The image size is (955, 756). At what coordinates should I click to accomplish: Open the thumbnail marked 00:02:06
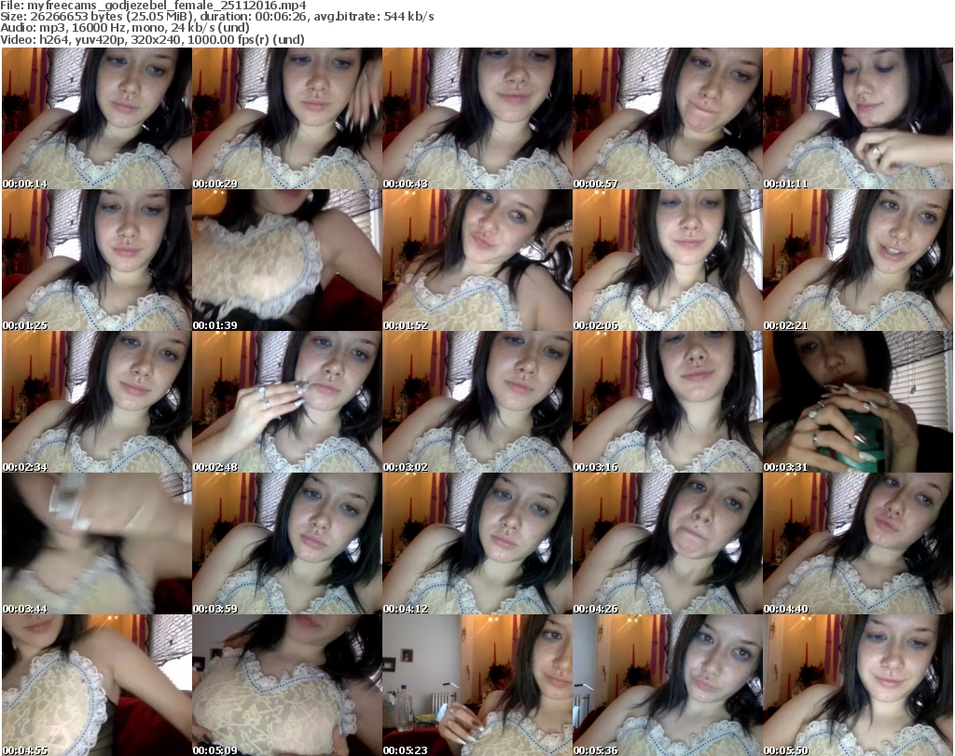[x=667, y=260]
